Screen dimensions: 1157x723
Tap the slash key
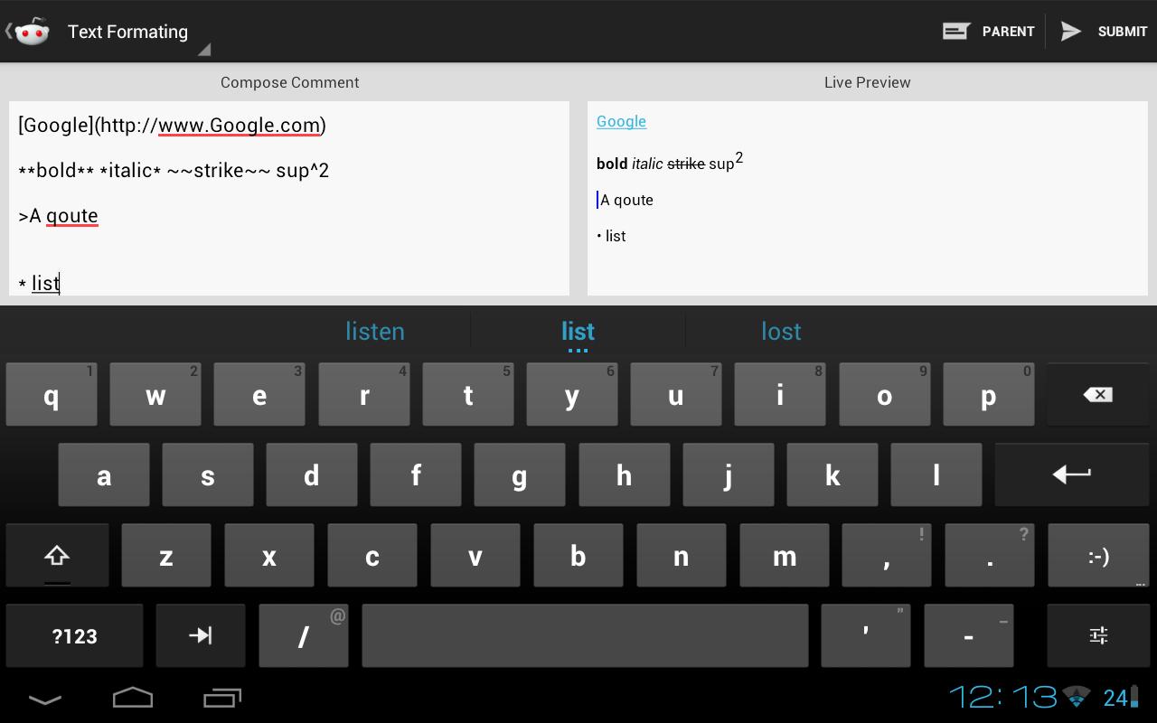click(x=304, y=636)
